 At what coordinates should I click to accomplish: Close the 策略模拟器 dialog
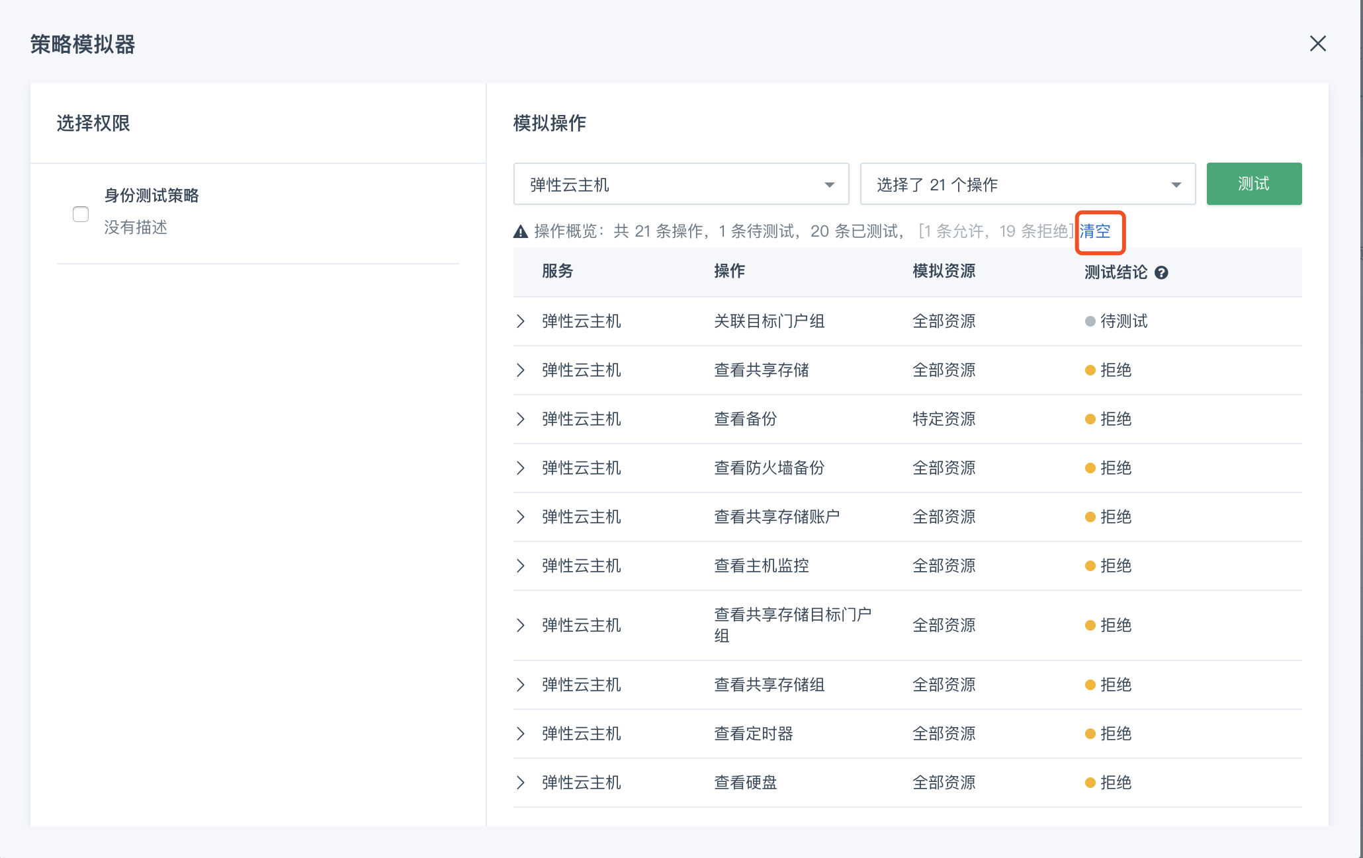[x=1317, y=44]
